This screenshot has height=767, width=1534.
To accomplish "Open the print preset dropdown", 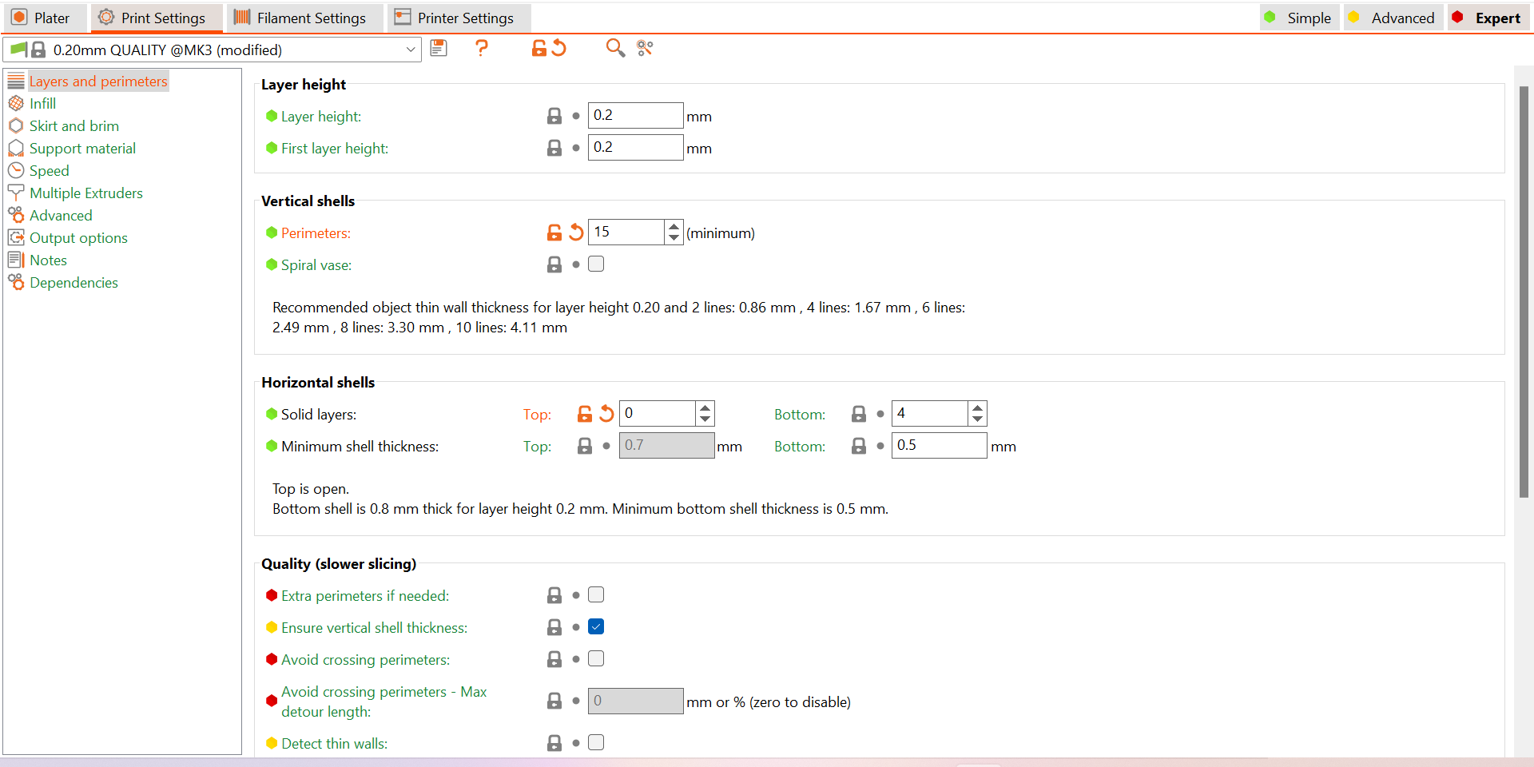I will click(x=410, y=50).
